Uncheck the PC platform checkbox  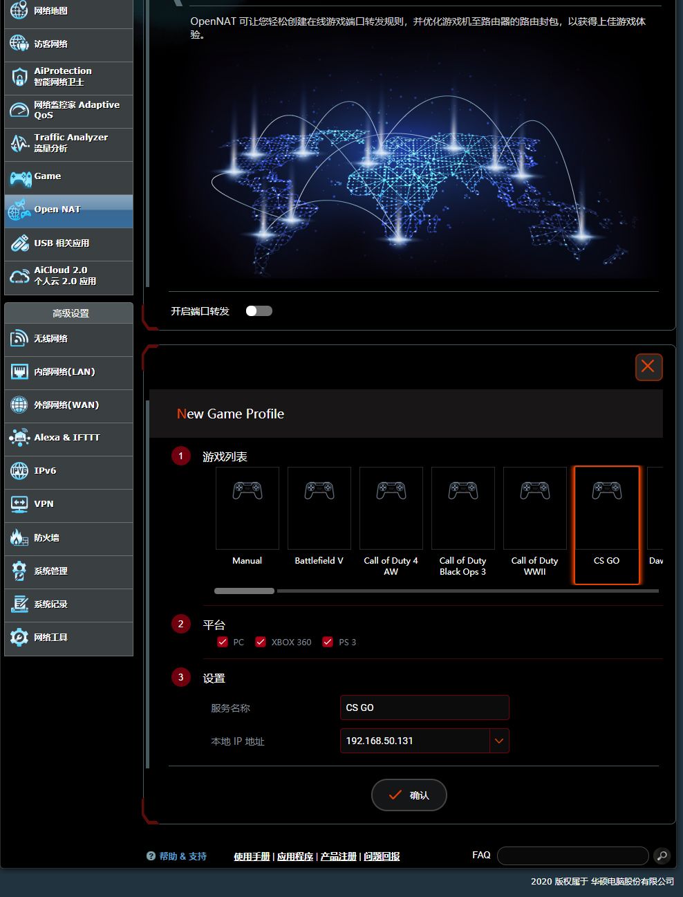coord(223,642)
